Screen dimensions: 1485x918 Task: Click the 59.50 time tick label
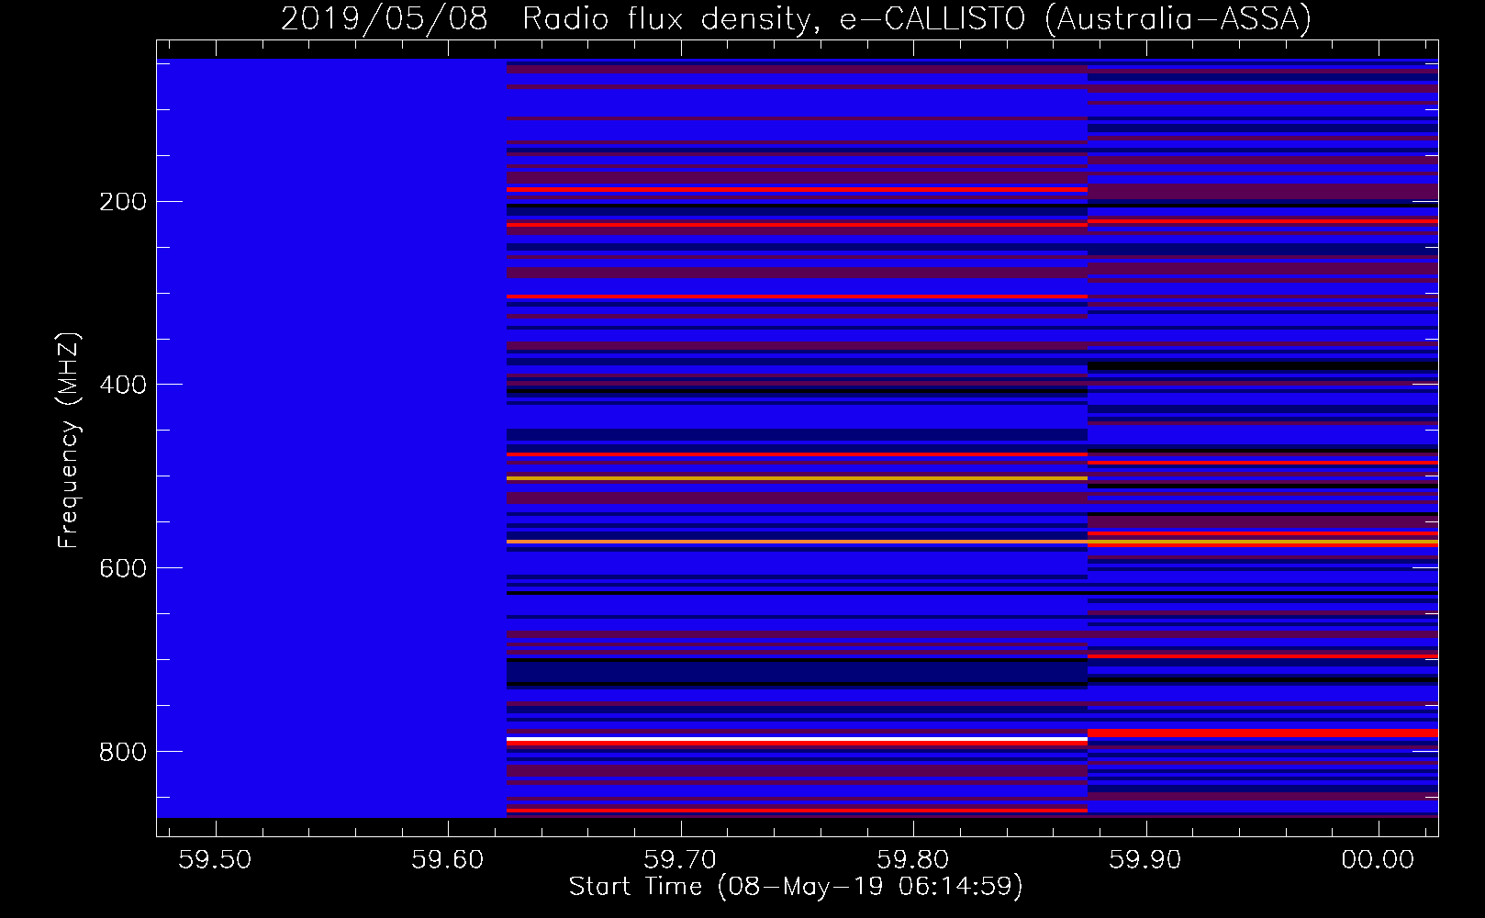pos(215,859)
